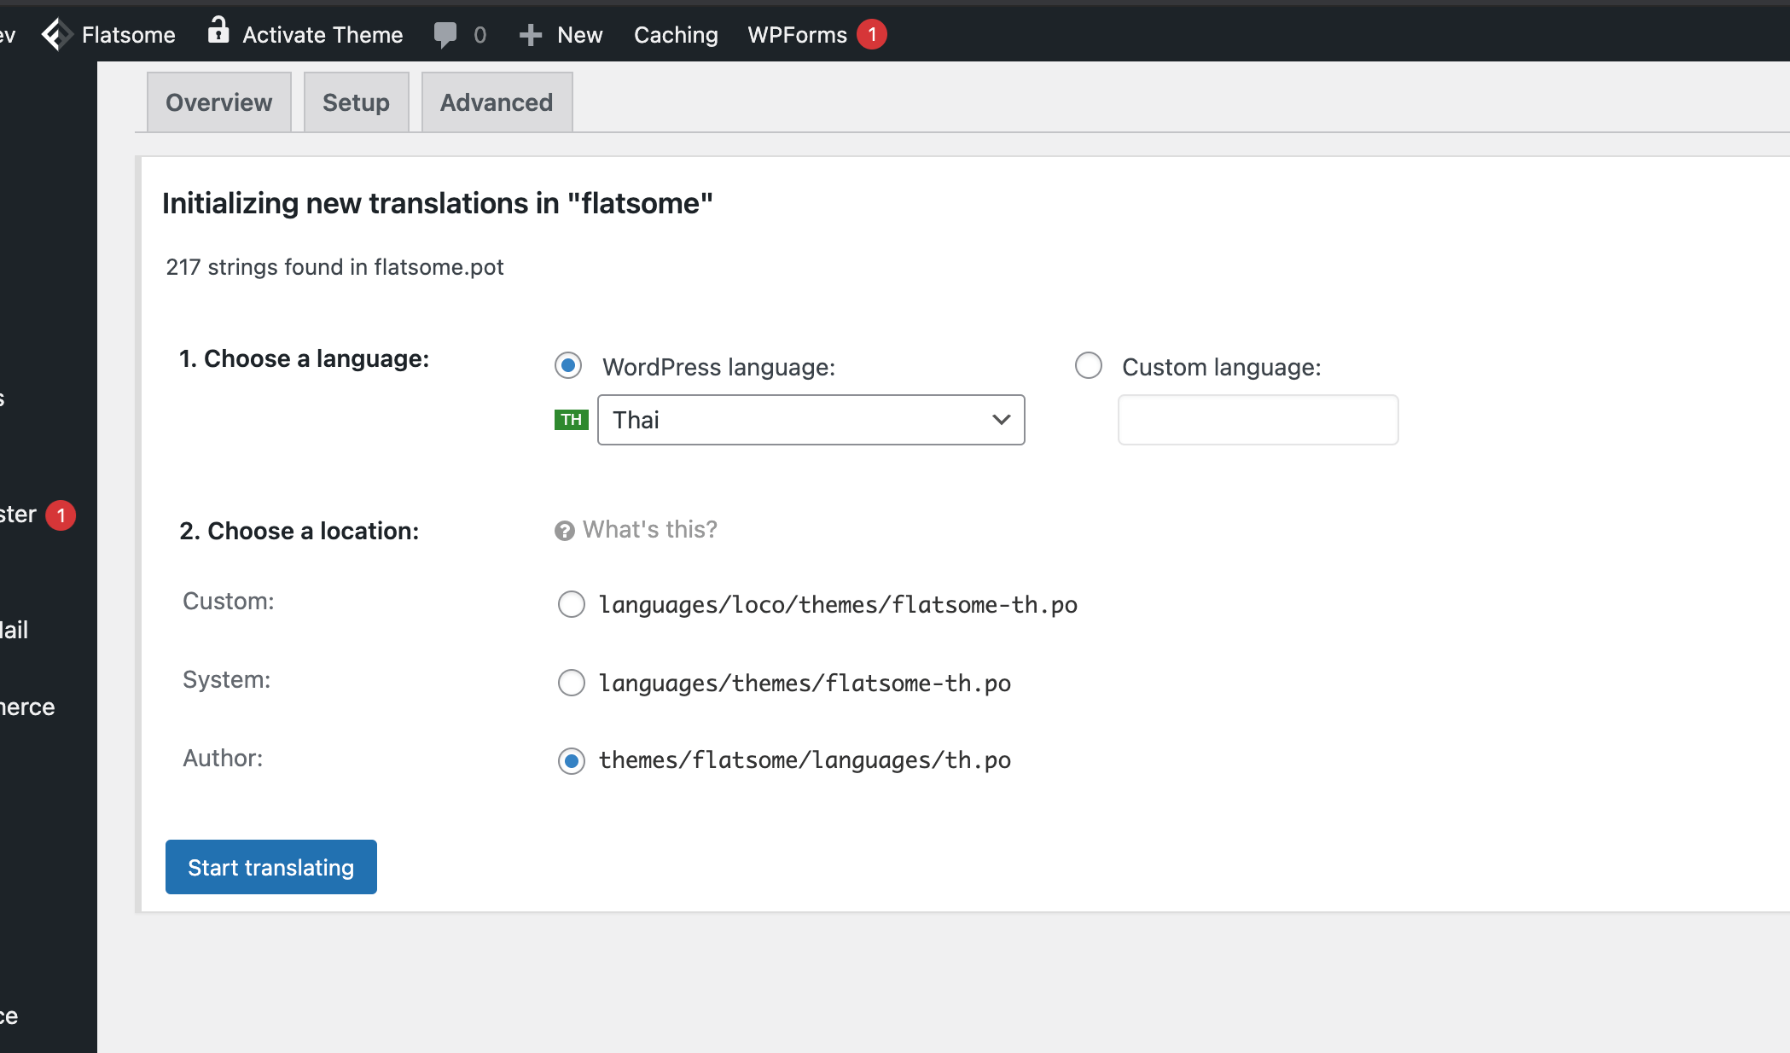Click the Custom language text field
1790x1053 pixels.
pos(1258,420)
